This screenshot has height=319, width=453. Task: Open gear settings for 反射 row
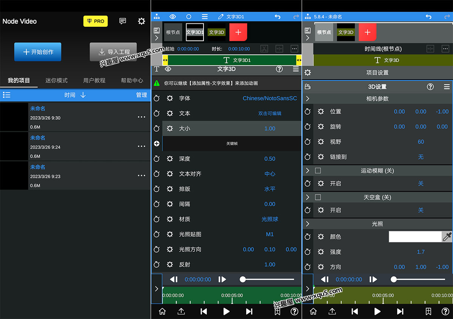pos(170,264)
